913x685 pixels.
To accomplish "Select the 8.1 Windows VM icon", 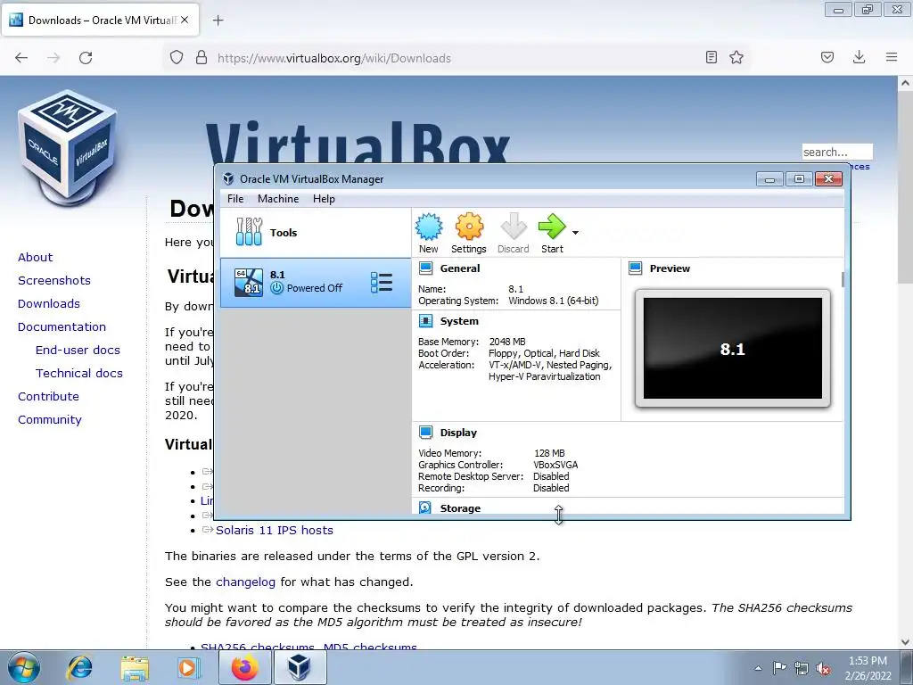I will [248, 283].
